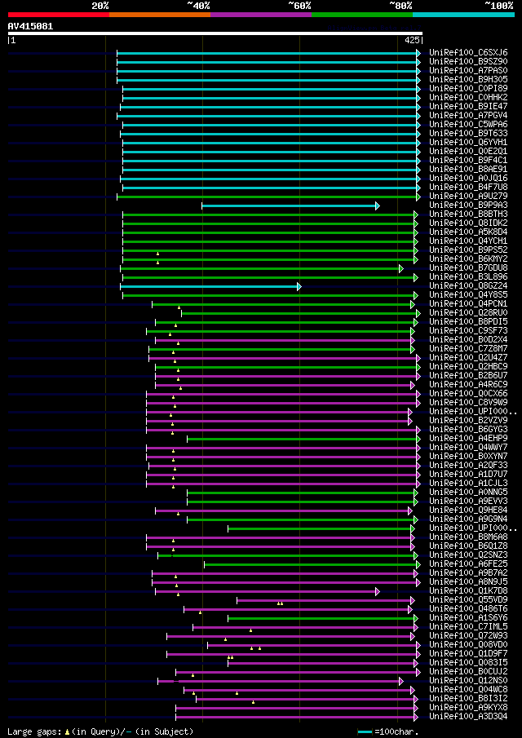The image size is (522, 738).
Task: Select the UniRef100_B8I3I2 label
Action: coord(468,698)
